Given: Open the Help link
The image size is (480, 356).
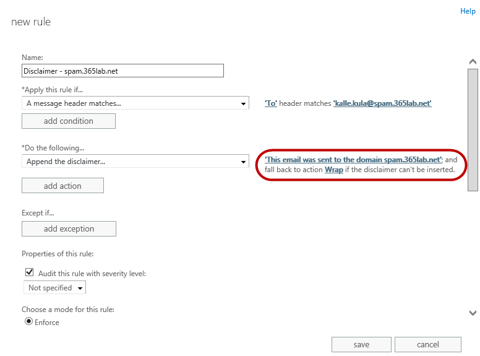Looking at the screenshot, I should pos(468,11).
